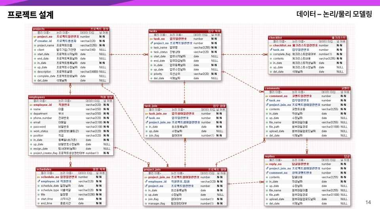Click the foreign key icon beside creator_id in projects

(35, 41)
